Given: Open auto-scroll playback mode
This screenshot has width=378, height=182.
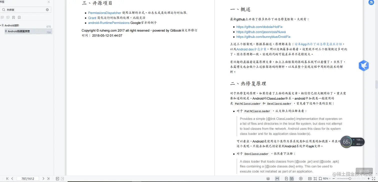Looking at the screenshot, I should click(301, 179).
